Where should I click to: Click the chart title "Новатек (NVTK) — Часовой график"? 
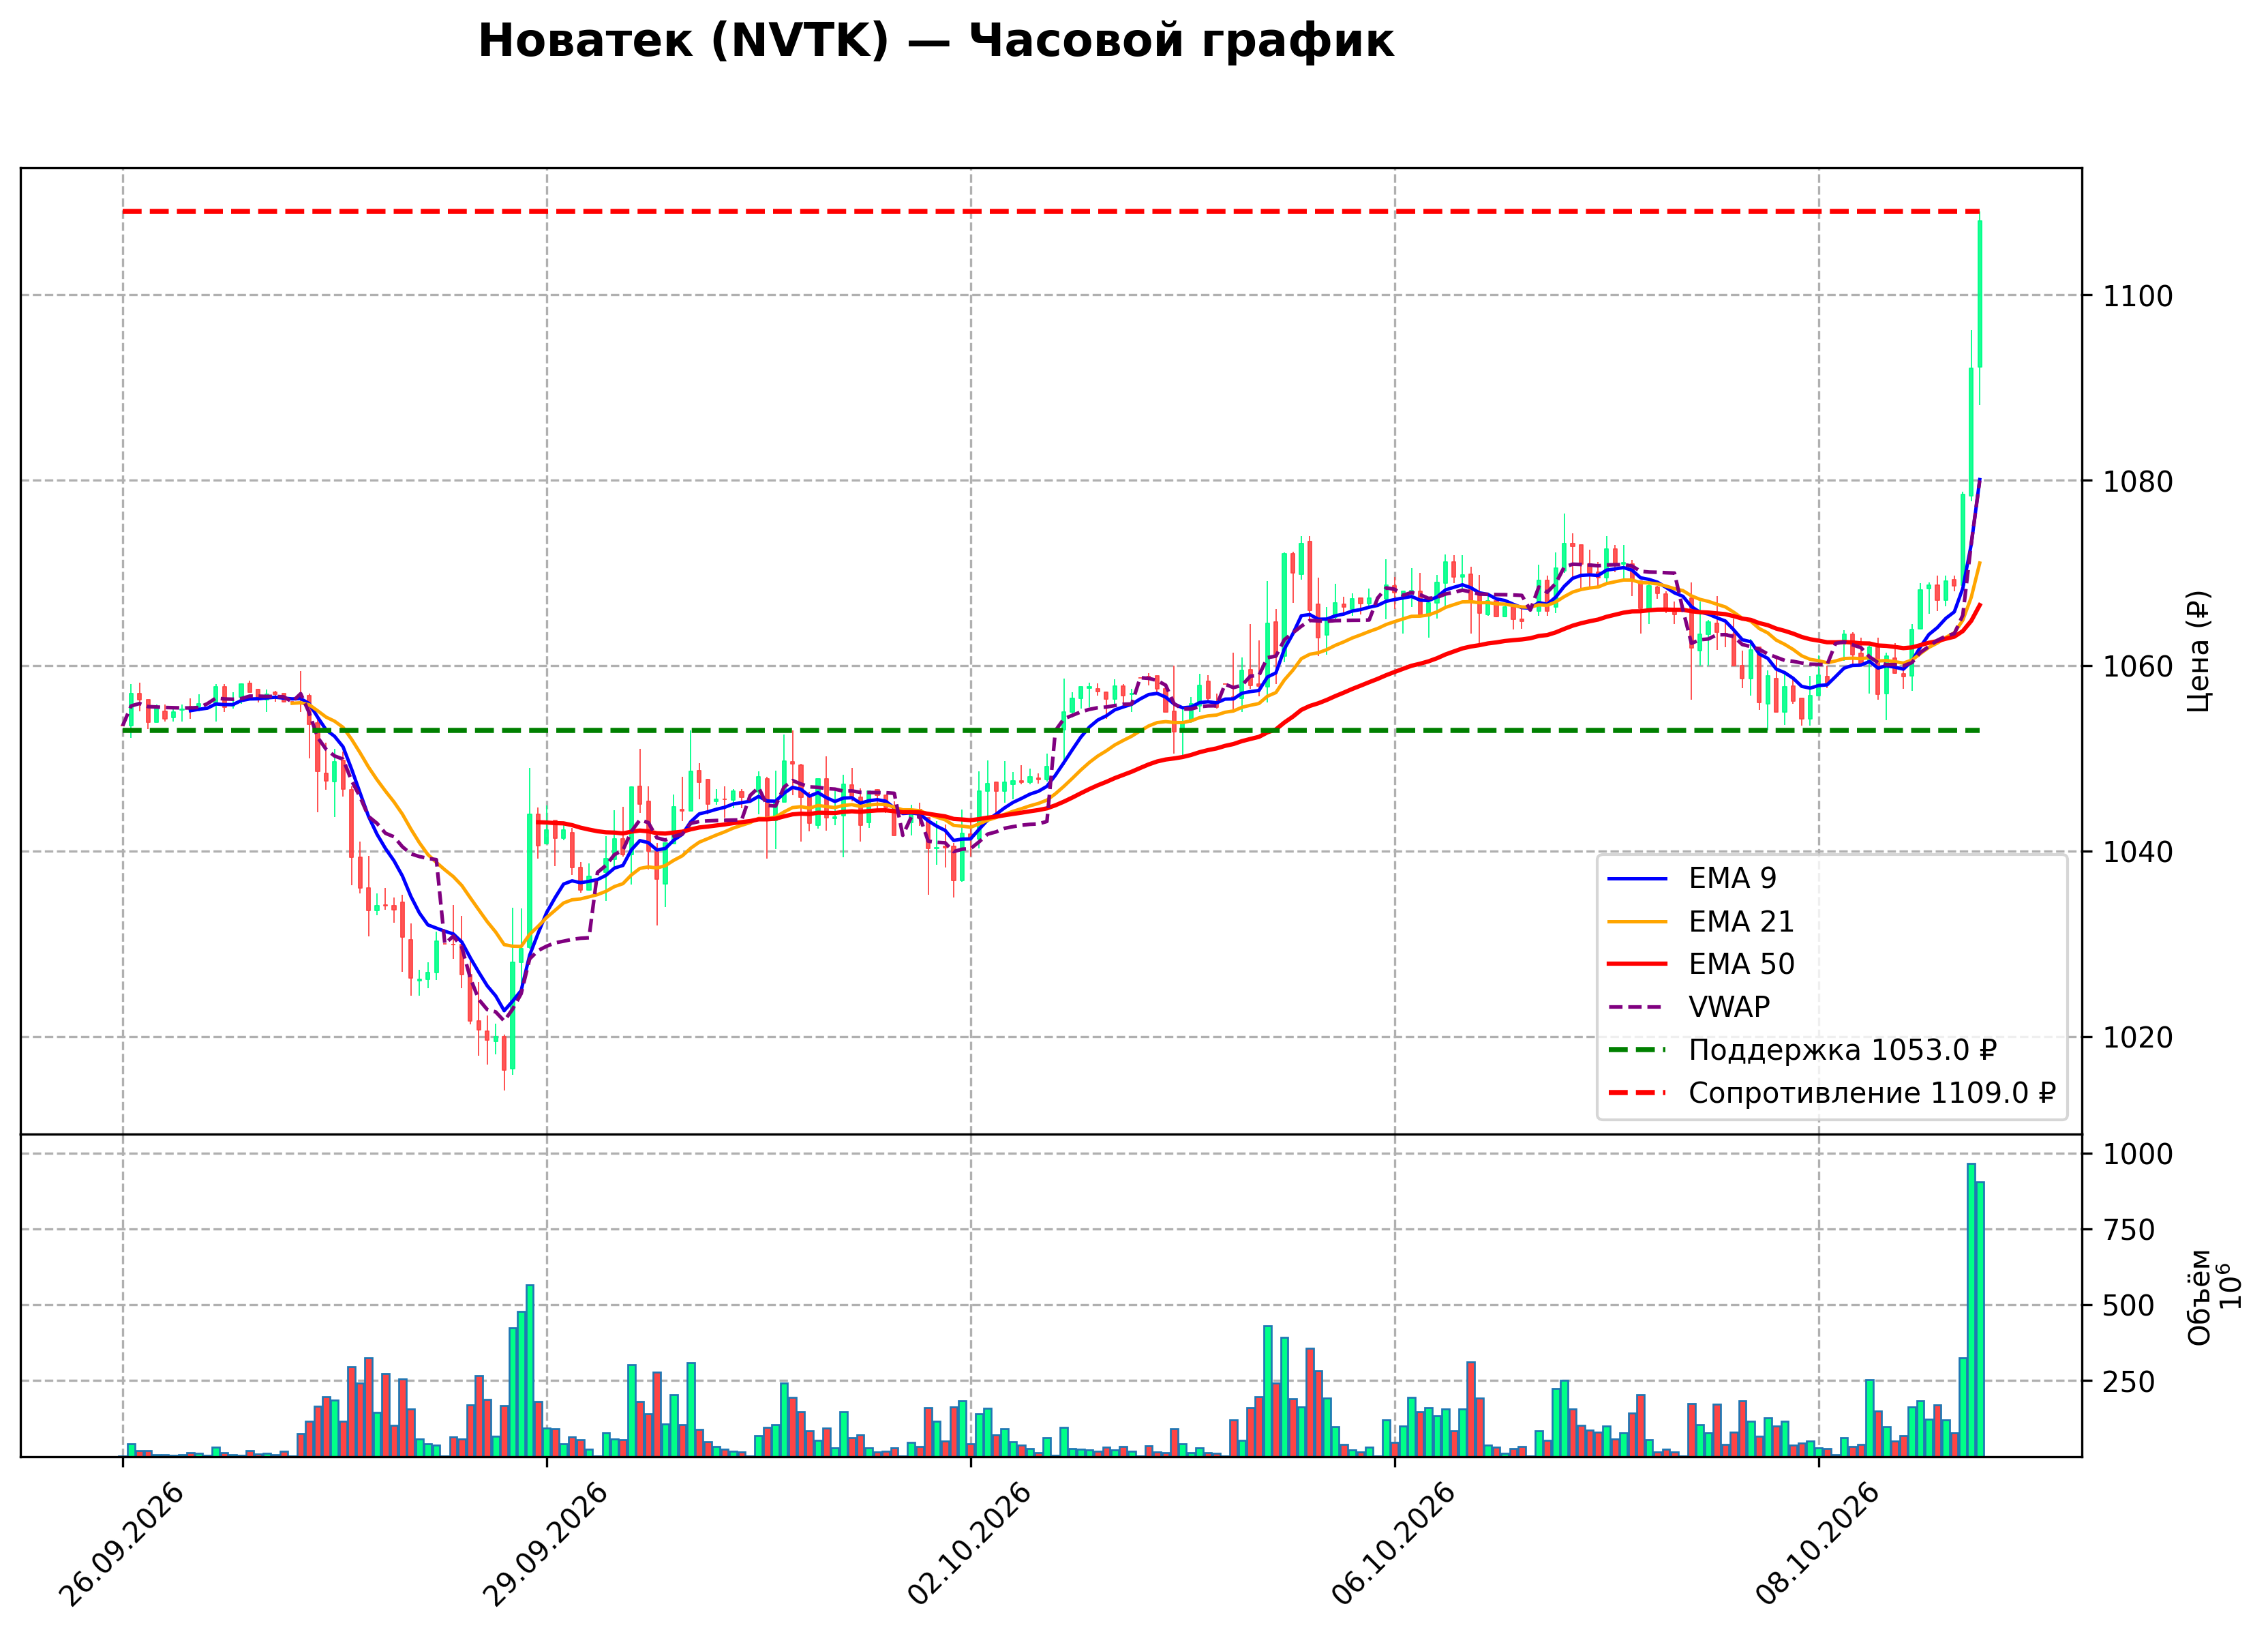click(x=935, y=42)
